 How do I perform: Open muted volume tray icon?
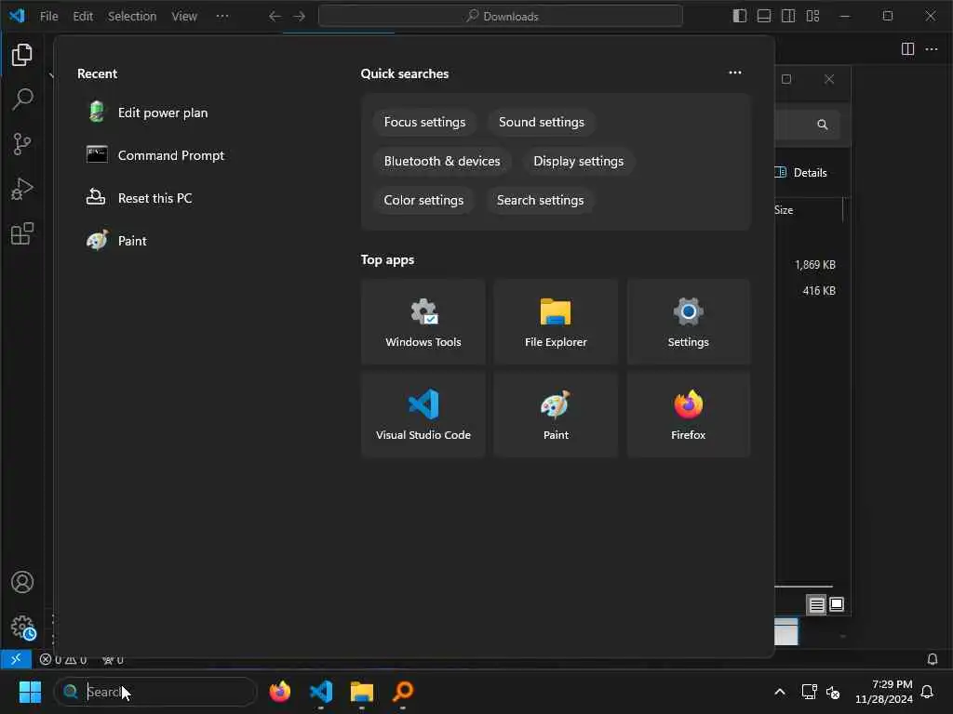coord(833,692)
